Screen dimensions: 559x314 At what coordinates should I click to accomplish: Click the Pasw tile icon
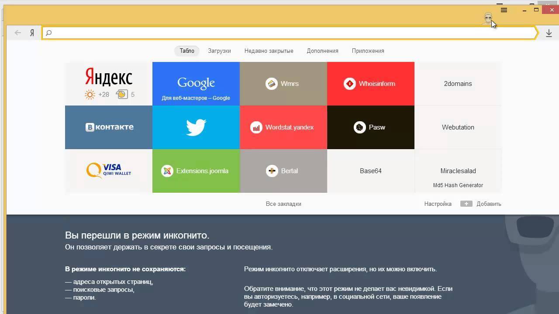pos(360,127)
